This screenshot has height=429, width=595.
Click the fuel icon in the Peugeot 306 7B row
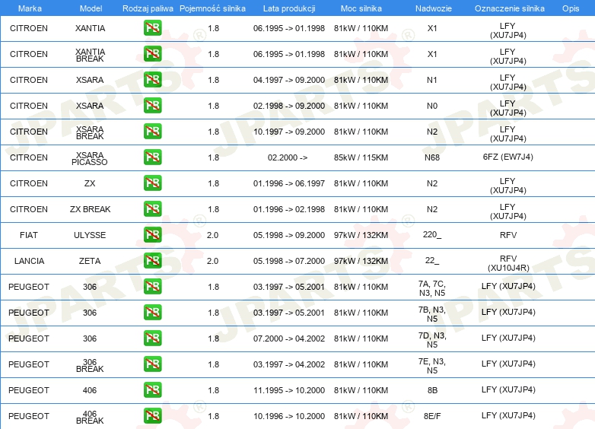pyautogui.click(x=152, y=312)
